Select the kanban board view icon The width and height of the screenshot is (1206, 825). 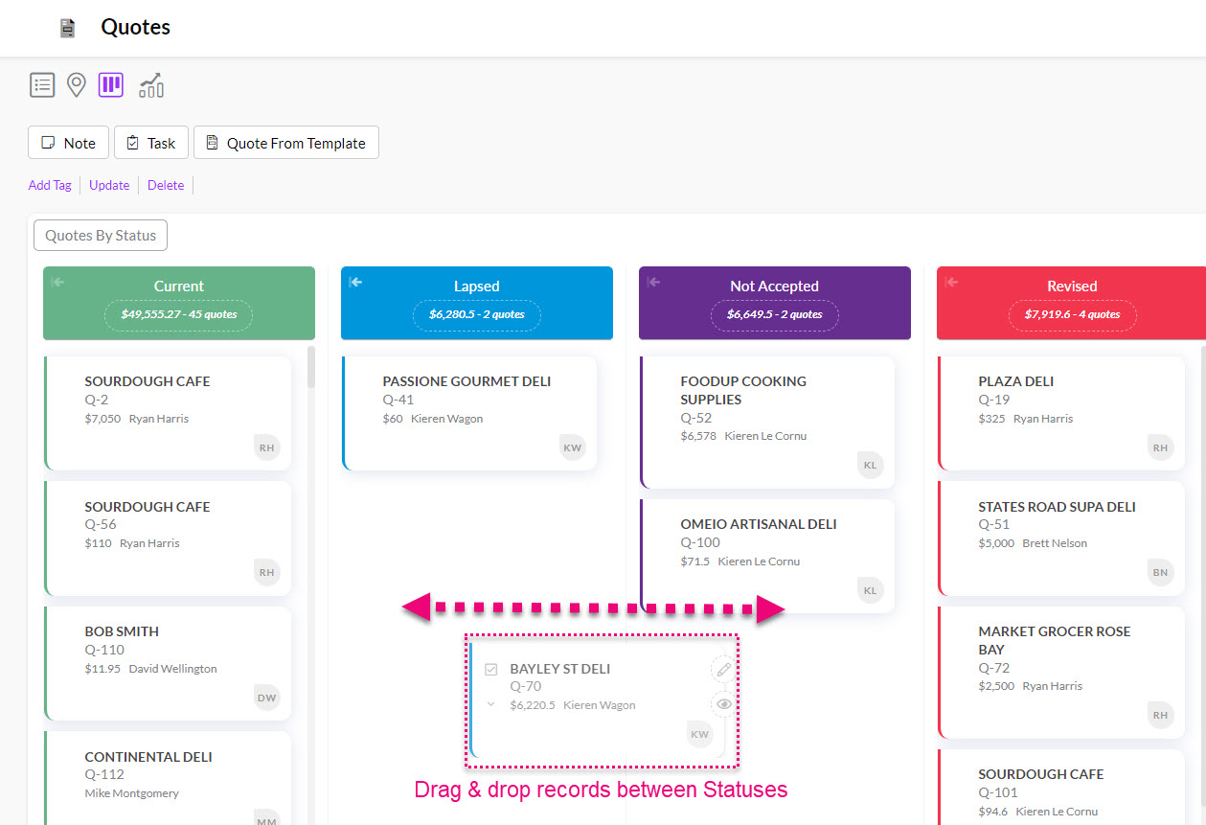click(111, 85)
